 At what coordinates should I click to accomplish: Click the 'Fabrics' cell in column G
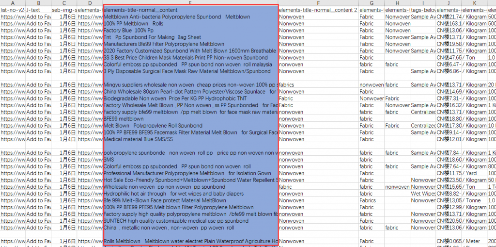372,201
